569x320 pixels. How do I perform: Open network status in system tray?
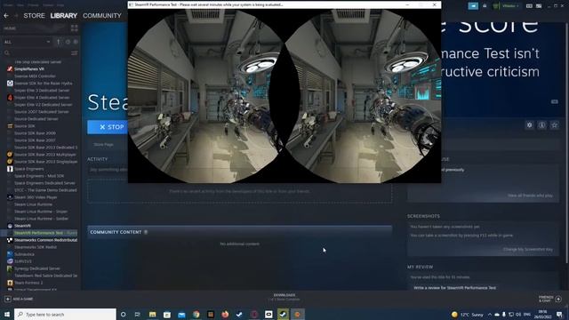point(511,314)
